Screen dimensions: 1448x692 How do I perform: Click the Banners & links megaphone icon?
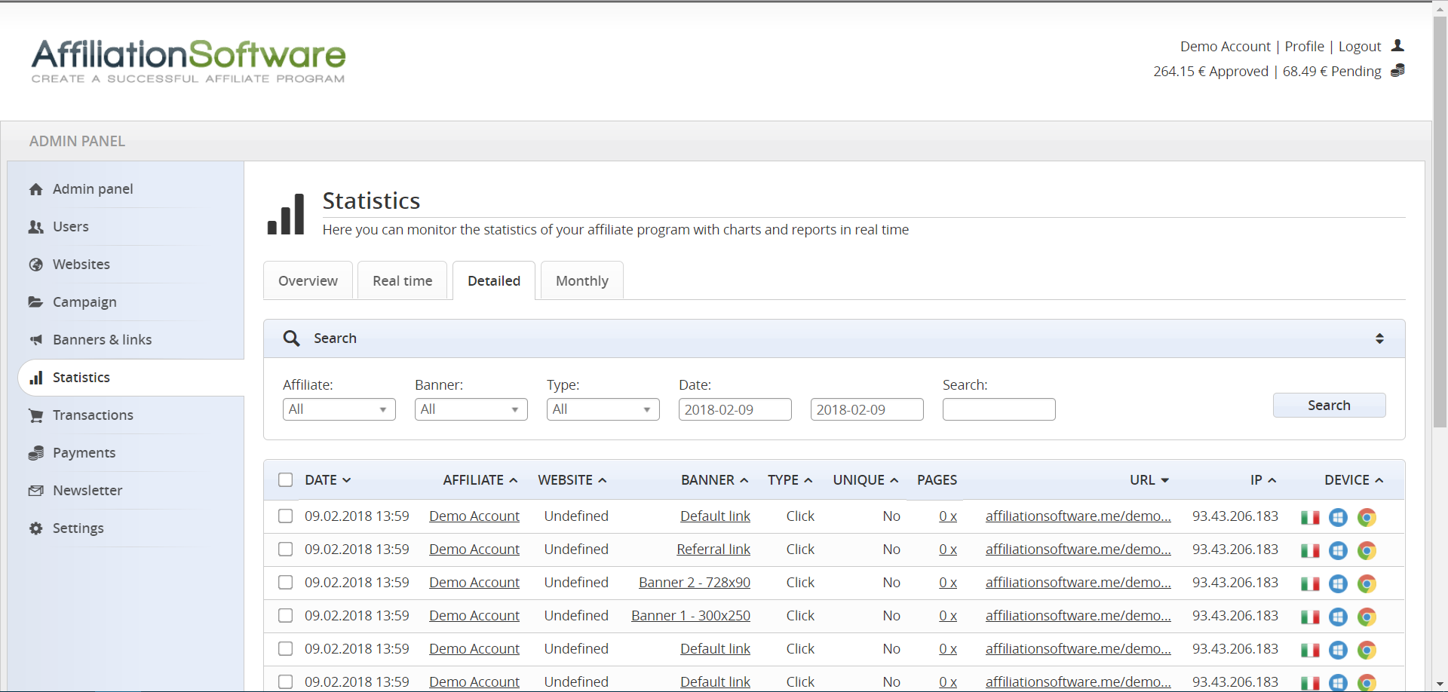(x=35, y=340)
